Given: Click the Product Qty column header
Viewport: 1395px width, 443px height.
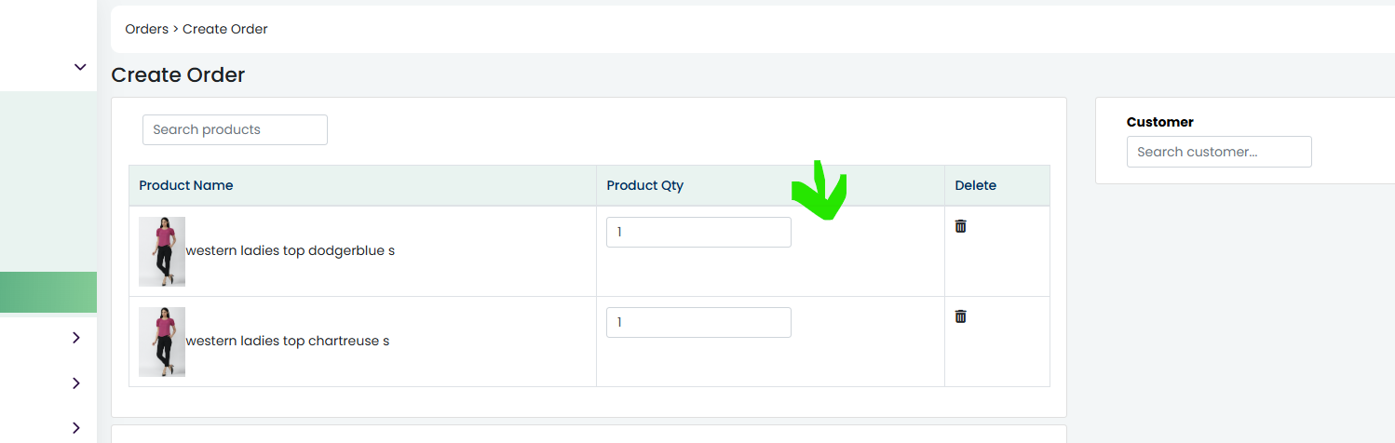Looking at the screenshot, I should pyautogui.click(x=645, y=185).
